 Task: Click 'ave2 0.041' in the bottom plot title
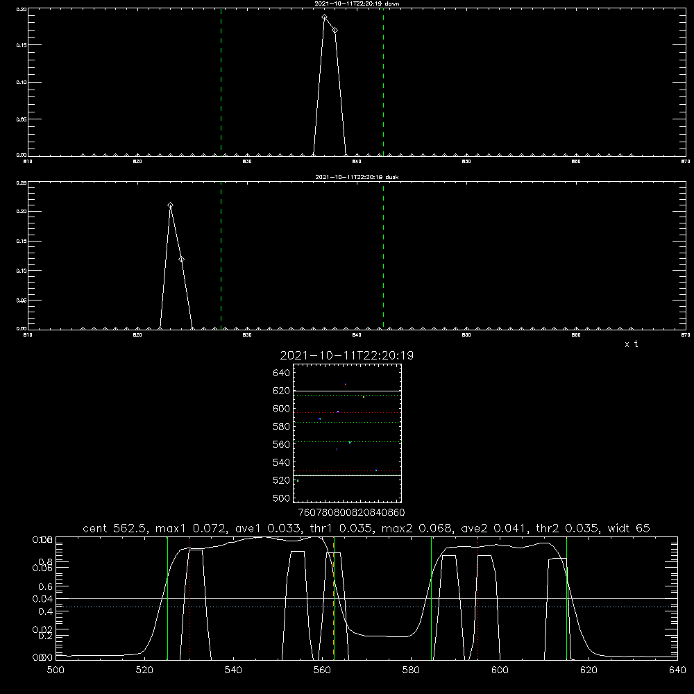pyautogui.click(x=495, y=528)
